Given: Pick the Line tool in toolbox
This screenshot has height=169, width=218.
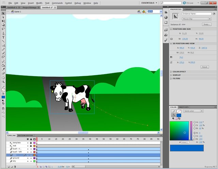Looking at the screenshot, I should (x=3, y=41).
